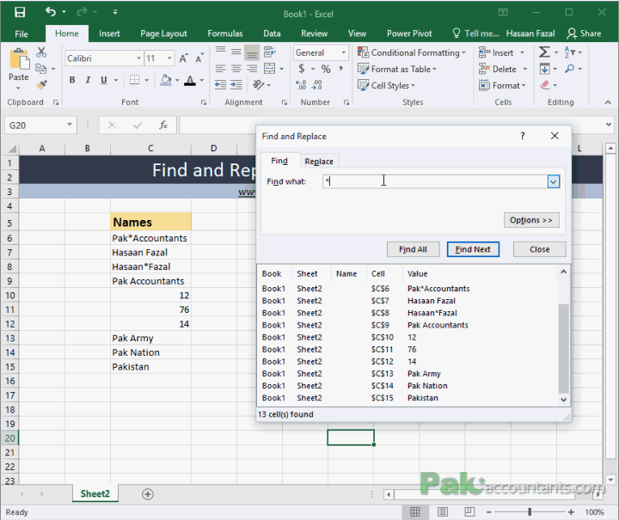Decrease font size with small A icon
619x520 pixels.
199,58
